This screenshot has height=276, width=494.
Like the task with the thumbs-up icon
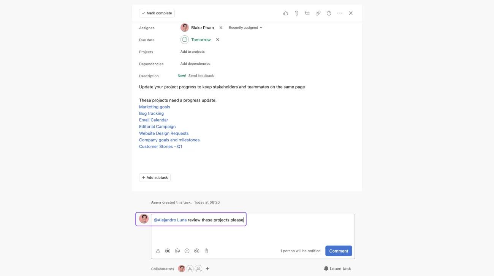coord(285,13)
